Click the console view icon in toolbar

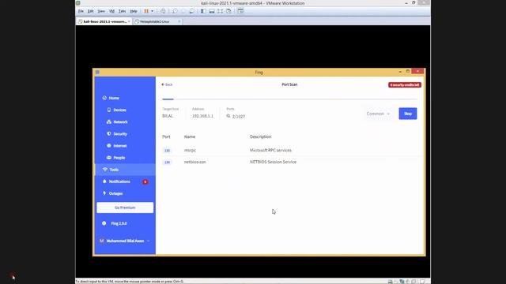tap(240, 11)
